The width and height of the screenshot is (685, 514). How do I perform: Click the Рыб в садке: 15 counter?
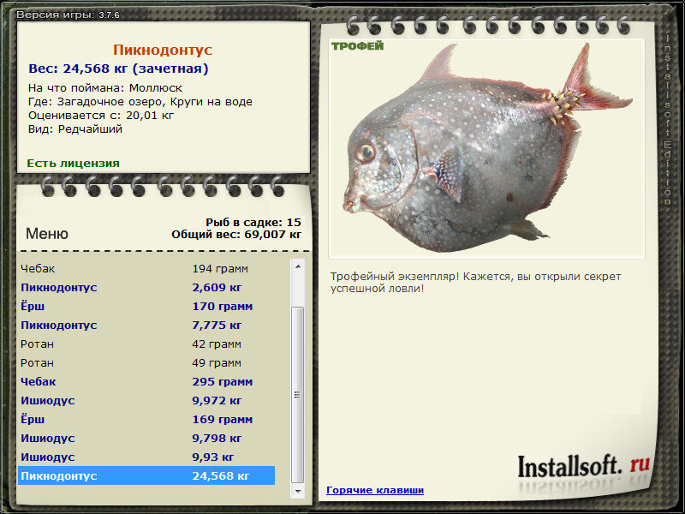coord(253,223)
